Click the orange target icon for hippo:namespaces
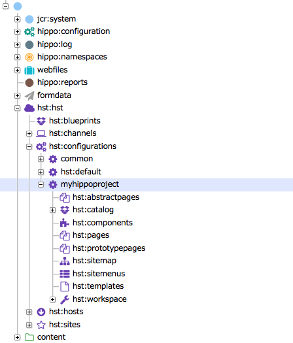 click(x=29, y=57)
